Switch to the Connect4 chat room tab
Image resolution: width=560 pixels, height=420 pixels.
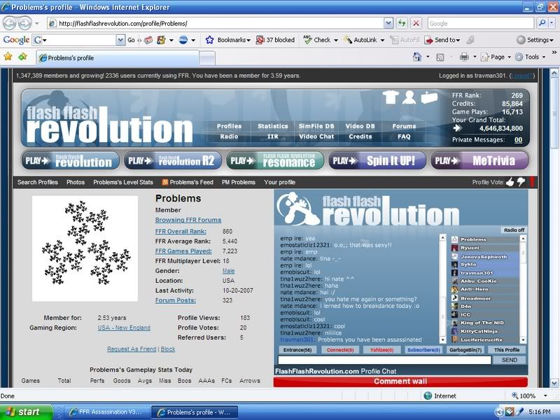[341, 349]
